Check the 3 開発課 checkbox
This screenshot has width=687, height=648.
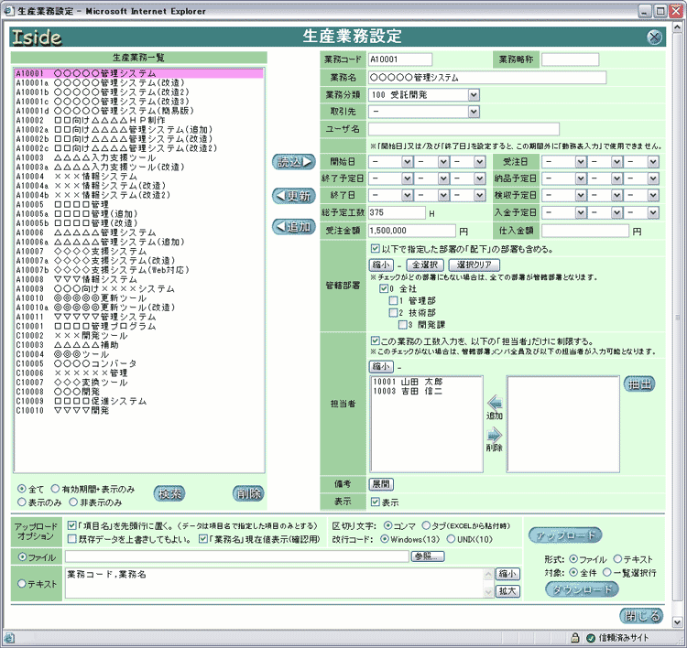pyautogui.click(x=402, y=324)
